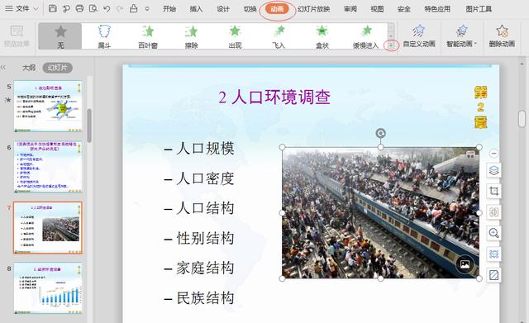Click the zoom magnifier icon in floating toolbar
Screen dimensions: 529x323
493,233
